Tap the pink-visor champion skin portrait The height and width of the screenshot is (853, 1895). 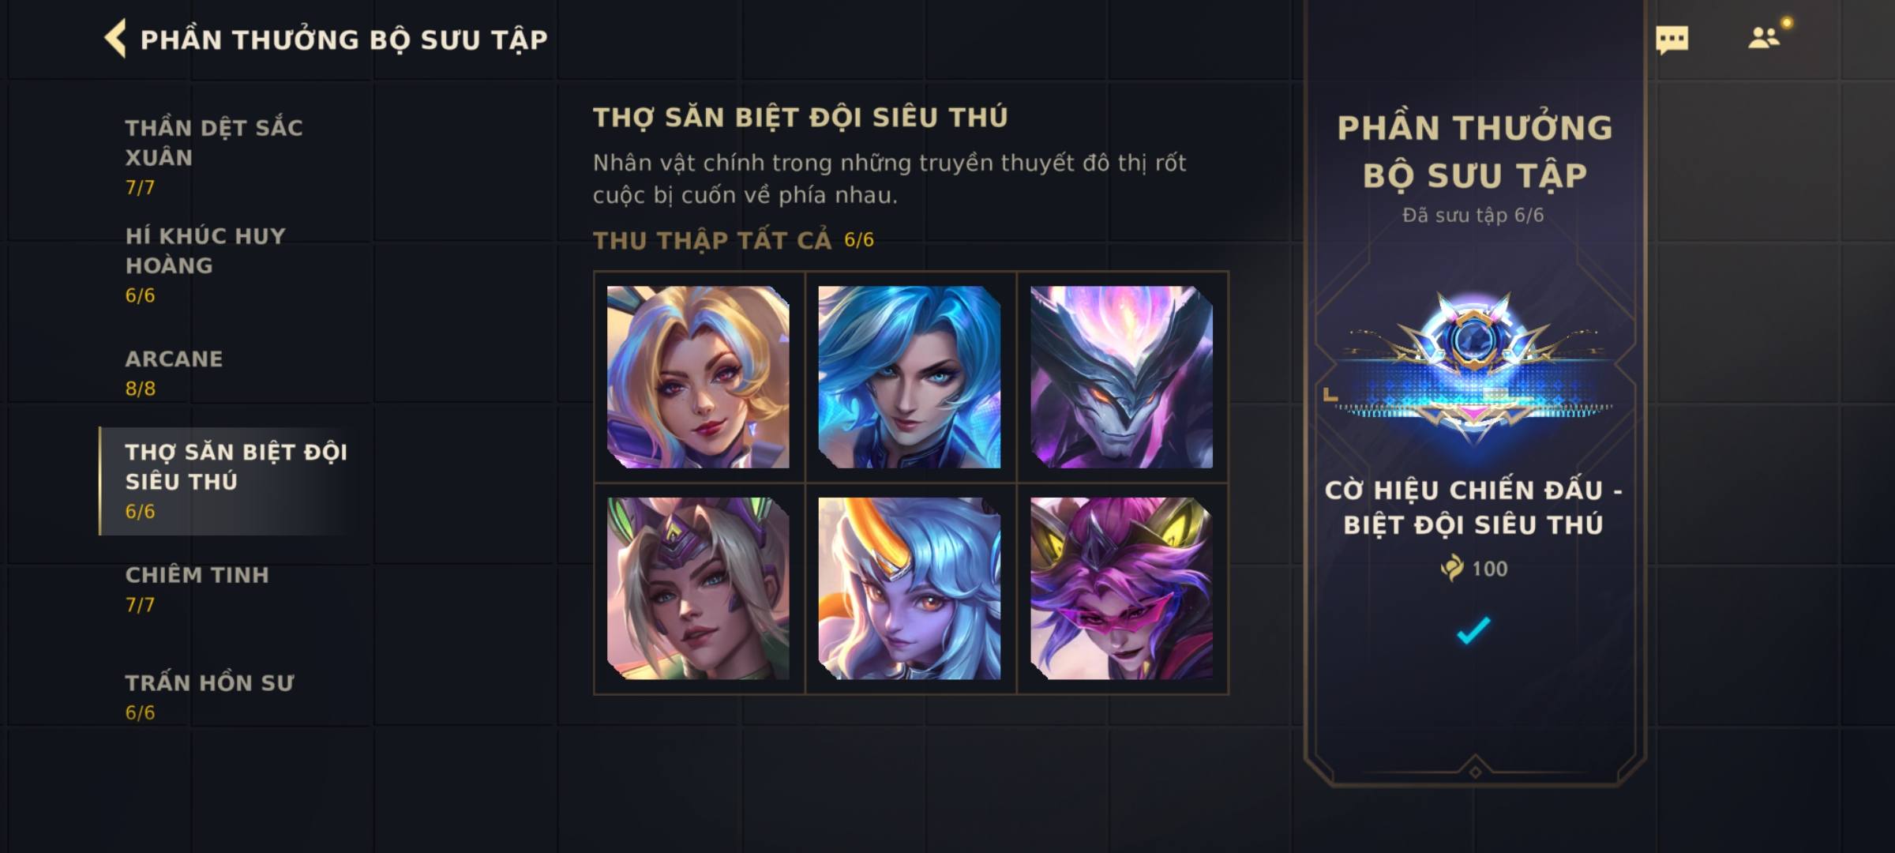(x=1121, y=588)
